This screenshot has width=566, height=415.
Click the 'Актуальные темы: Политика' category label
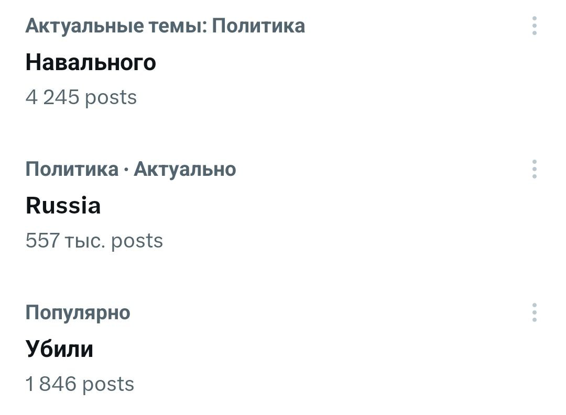165,26
